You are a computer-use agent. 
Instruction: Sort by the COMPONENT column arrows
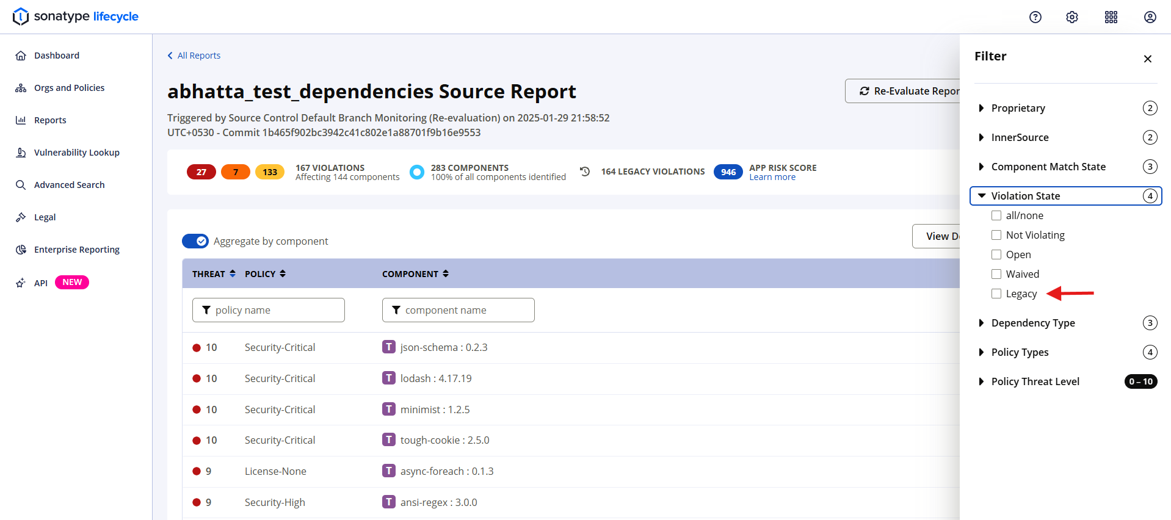coord(446,273)
